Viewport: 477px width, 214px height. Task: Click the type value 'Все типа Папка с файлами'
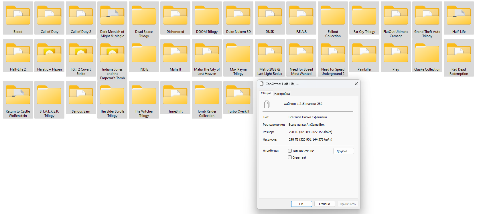[x=308, y=117]
